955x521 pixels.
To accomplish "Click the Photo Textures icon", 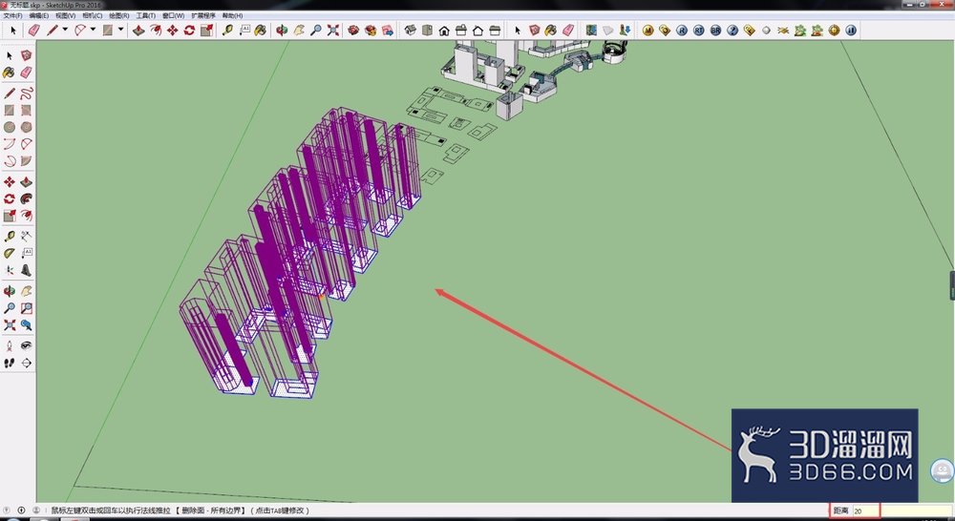I will coord(625,30).
